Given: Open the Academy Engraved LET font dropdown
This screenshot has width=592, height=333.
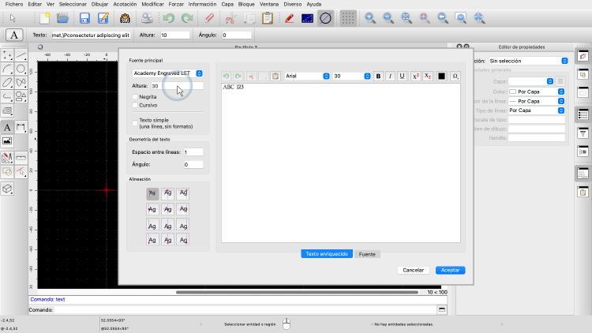Looking at the screenshot, I should [167, 73].
